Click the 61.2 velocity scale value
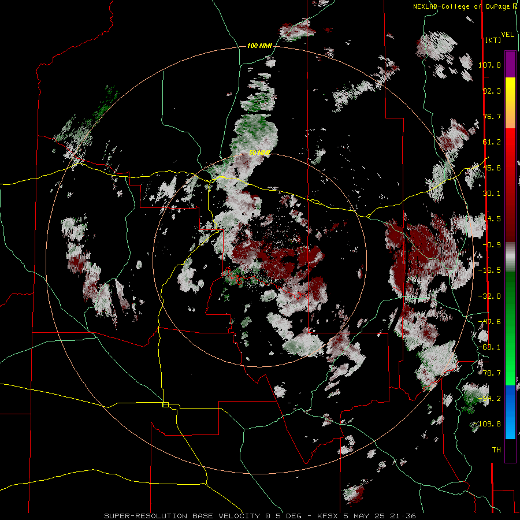 pos(492,142)
